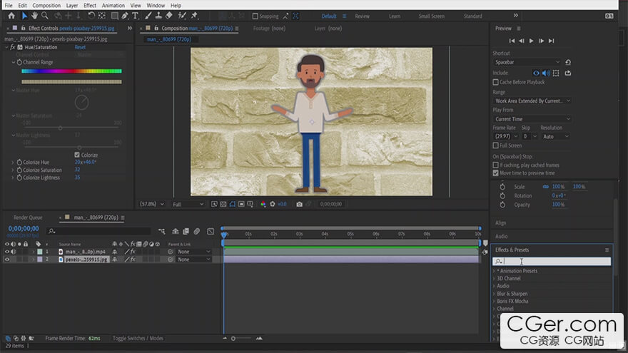Expand the Blur & Sharpen effects category
Screen dimensions: 628x353
point(495,294)
